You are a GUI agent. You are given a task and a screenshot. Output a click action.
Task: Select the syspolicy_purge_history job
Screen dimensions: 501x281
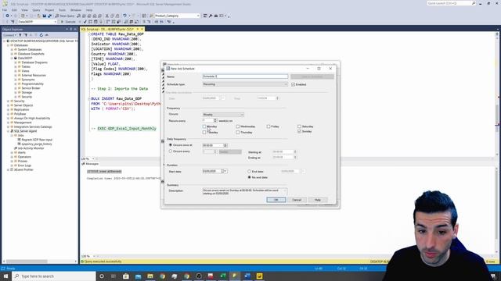[37, 144]
